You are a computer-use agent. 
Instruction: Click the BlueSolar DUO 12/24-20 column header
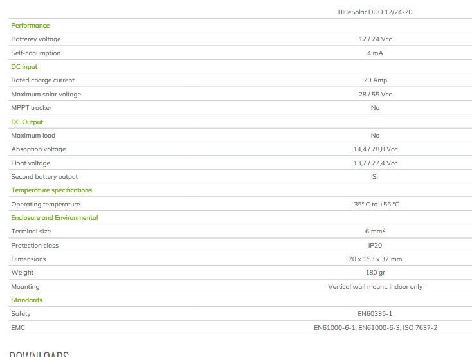375,12
